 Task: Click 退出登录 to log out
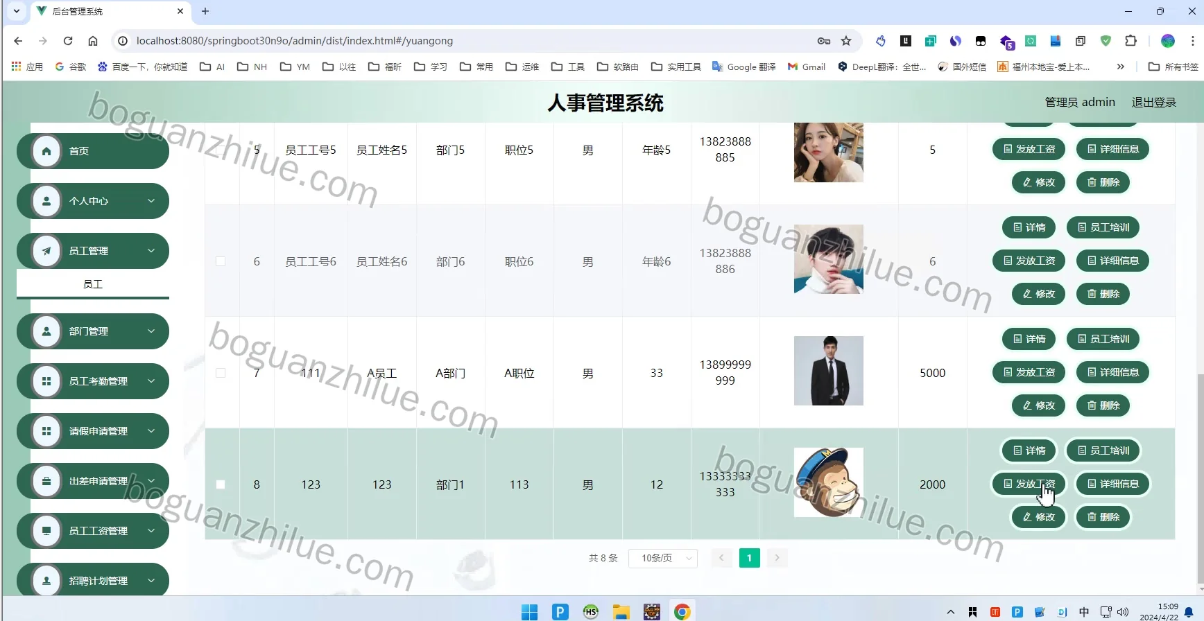point(1154,103)
